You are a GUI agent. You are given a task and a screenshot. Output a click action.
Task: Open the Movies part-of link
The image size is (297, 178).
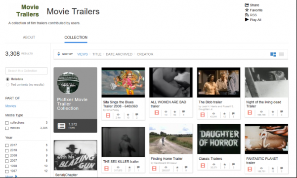pos(10,106)
